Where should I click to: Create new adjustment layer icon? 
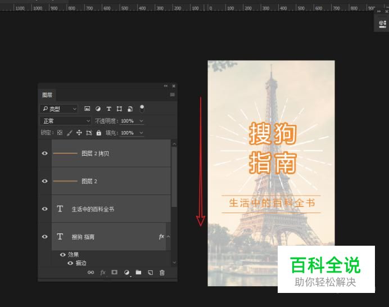coord(126,273)
